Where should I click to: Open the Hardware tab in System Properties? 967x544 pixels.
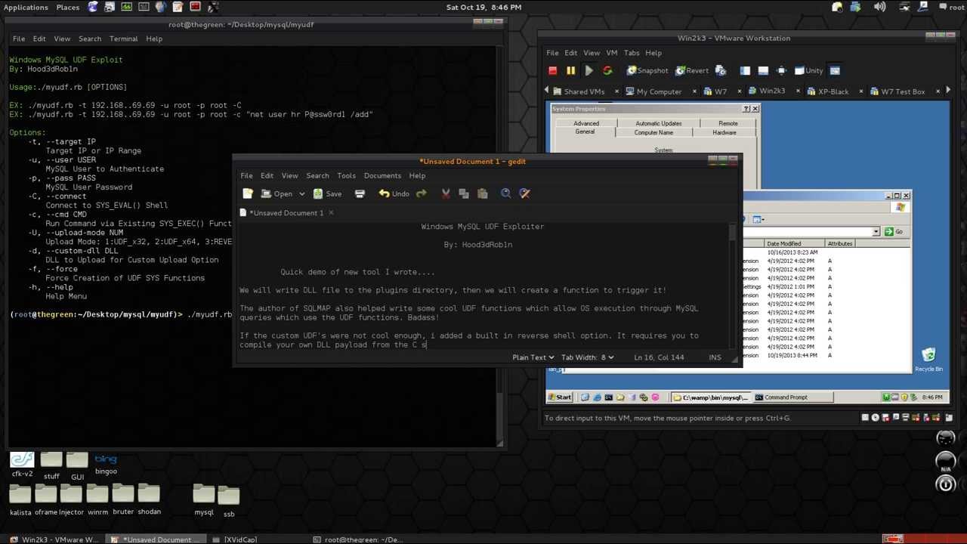pos(724,133)
